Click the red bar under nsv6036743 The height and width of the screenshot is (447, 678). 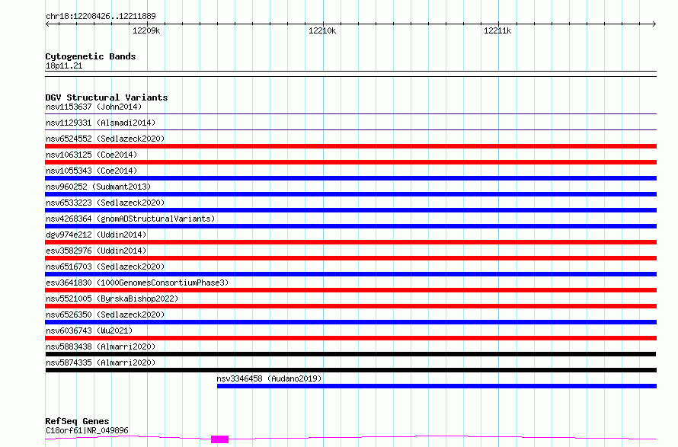[350, 338]
